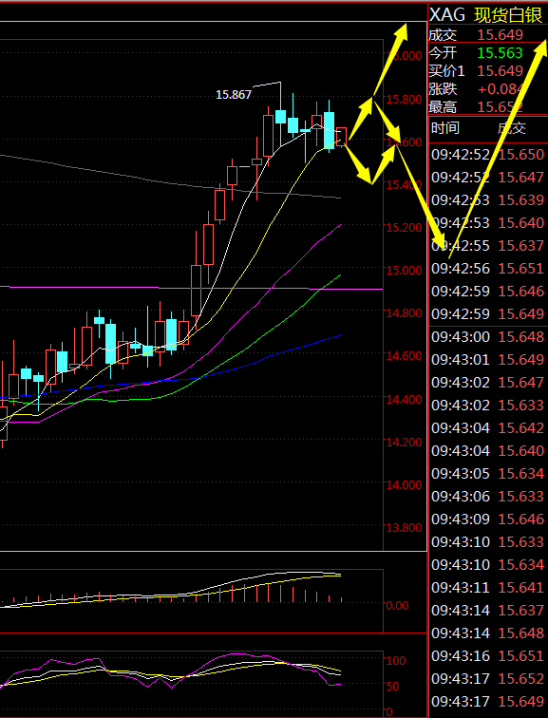Click the 100 level on the bottom oscillator

396,660
